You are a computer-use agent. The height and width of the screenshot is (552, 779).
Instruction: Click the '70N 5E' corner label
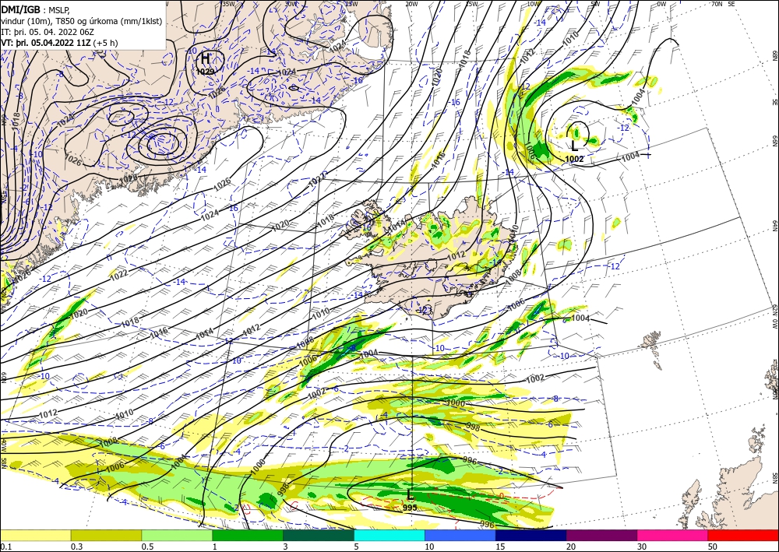[724, 3]
